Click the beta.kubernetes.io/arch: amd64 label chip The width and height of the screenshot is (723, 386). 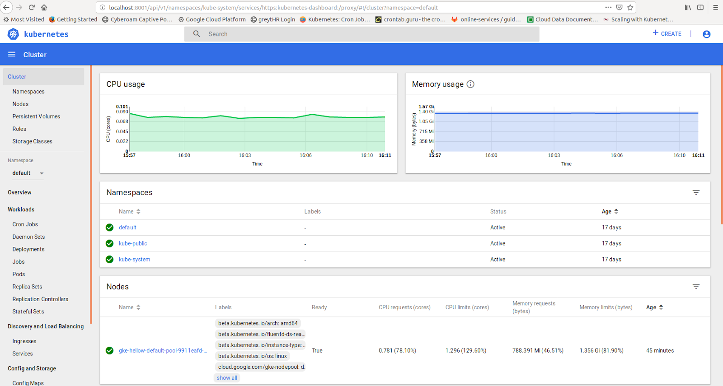point(258,323)
